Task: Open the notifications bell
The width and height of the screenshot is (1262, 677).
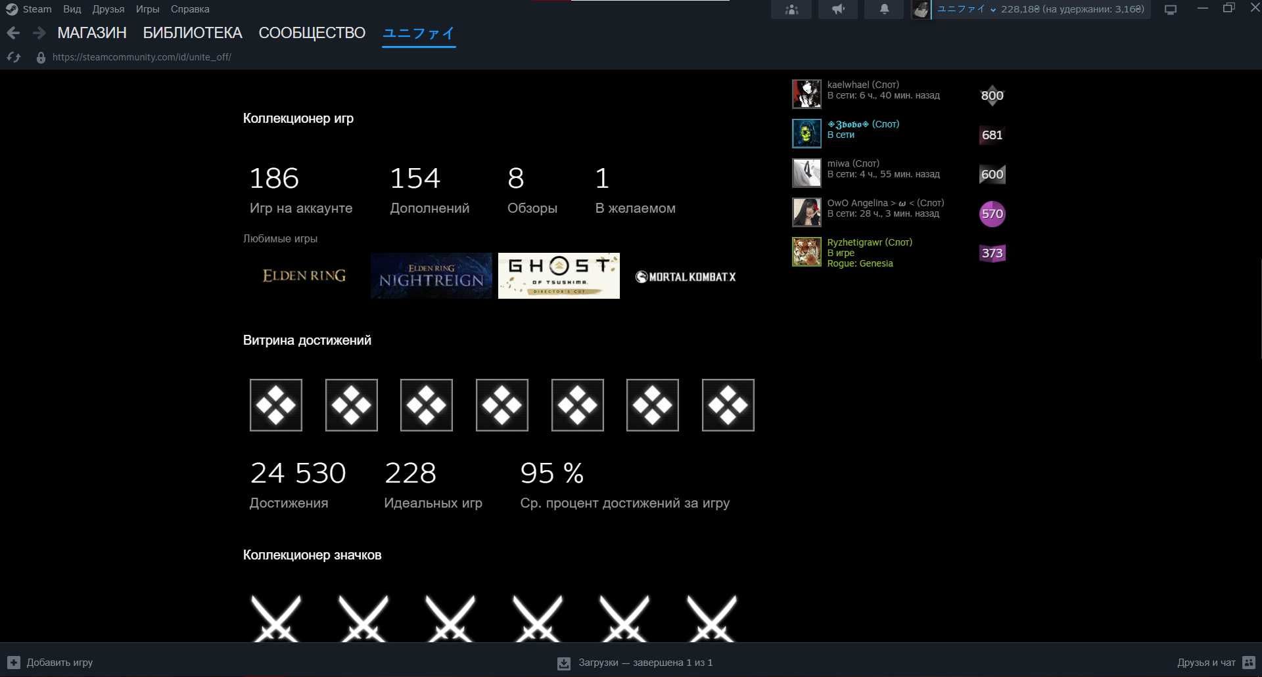Action: [884, 9]
